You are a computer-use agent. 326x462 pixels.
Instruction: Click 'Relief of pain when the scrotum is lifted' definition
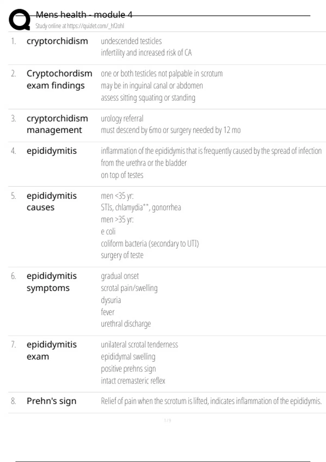[211, 401]
